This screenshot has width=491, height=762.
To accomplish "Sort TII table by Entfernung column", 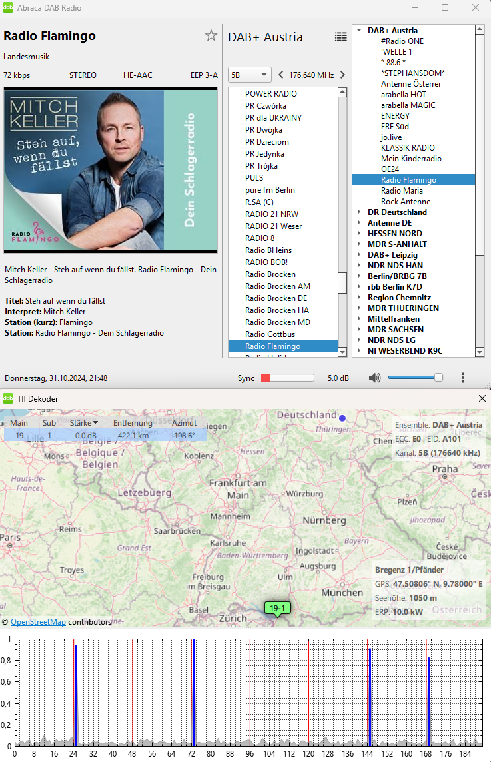I will [133, 423].
